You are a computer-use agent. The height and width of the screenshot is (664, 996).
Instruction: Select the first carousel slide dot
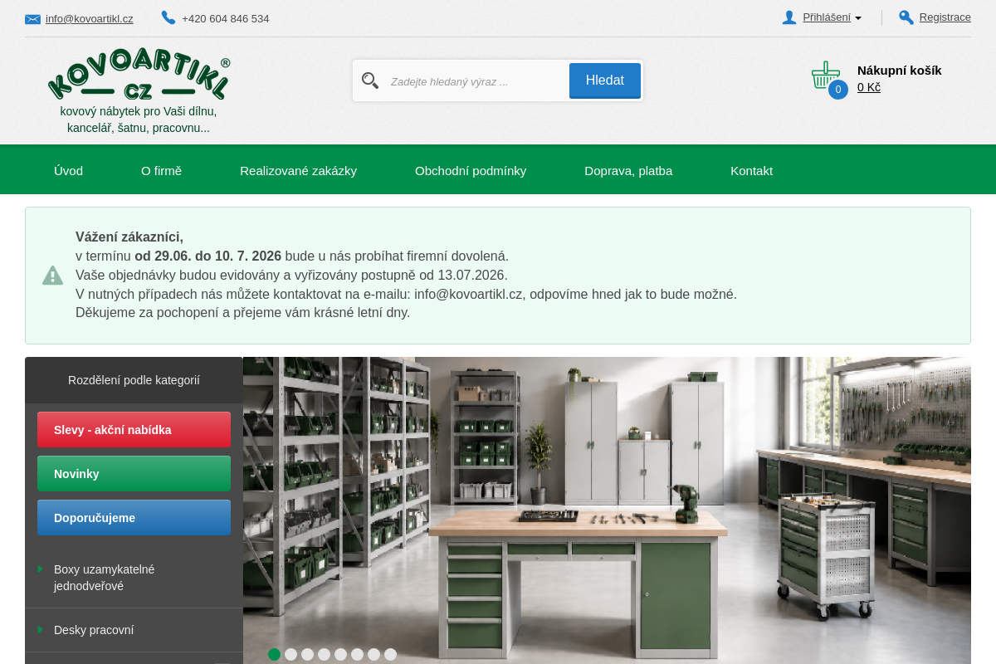tap(274, 654)
